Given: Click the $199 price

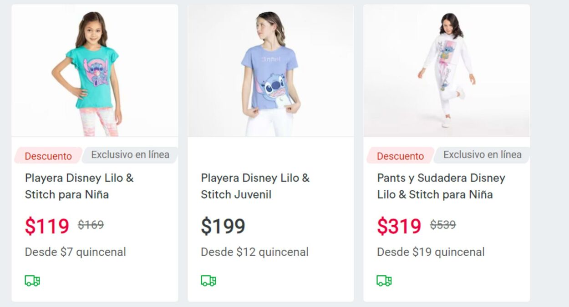Looking at the screenshot, I should [x=223, y=226].
